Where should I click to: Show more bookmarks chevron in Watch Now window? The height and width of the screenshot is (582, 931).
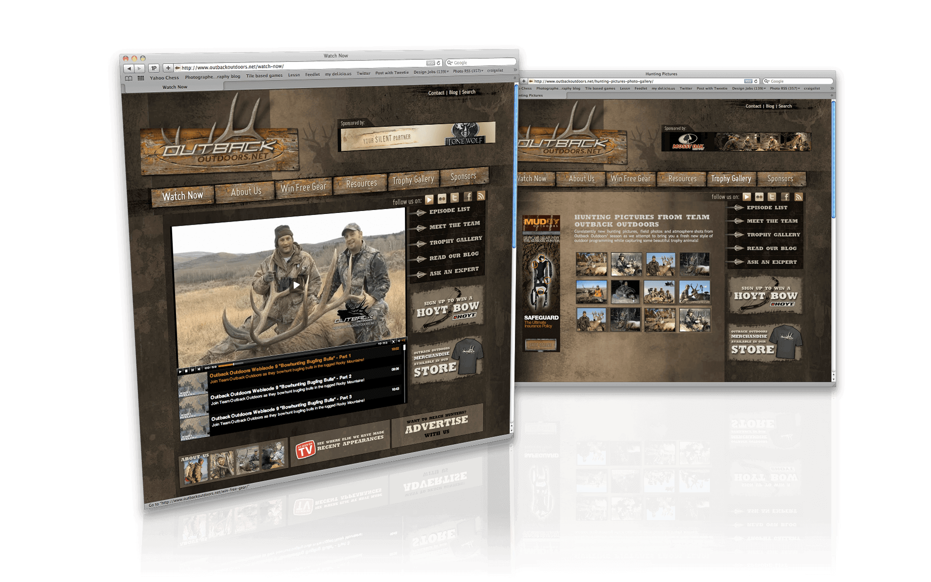[515, 70]
